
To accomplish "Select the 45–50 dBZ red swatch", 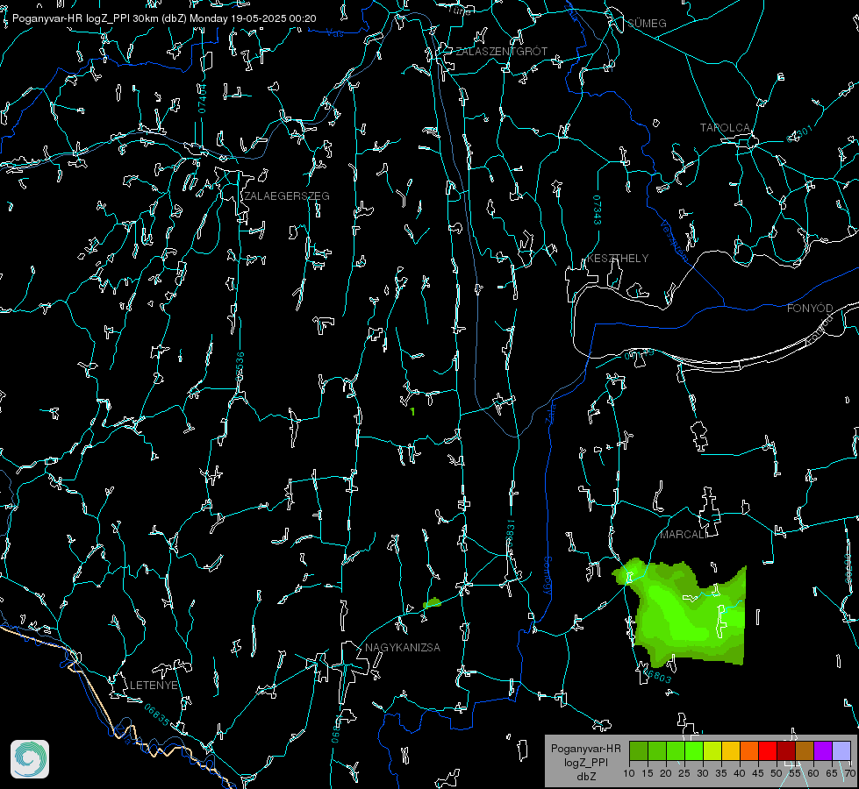I will [768, 750].
